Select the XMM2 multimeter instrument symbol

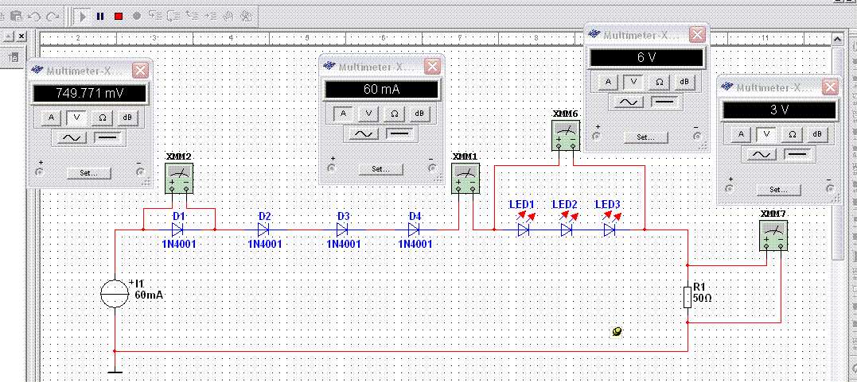pos(179,179)
